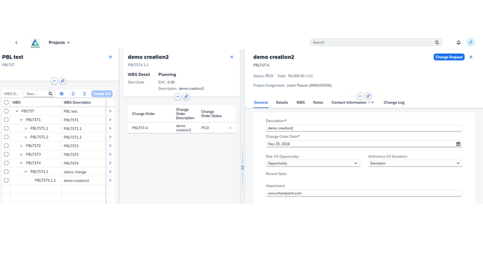Check the PBLTST2 row checkbox
Image resolution: width=483 pixels, height=271 pixels.
point(6,146)
